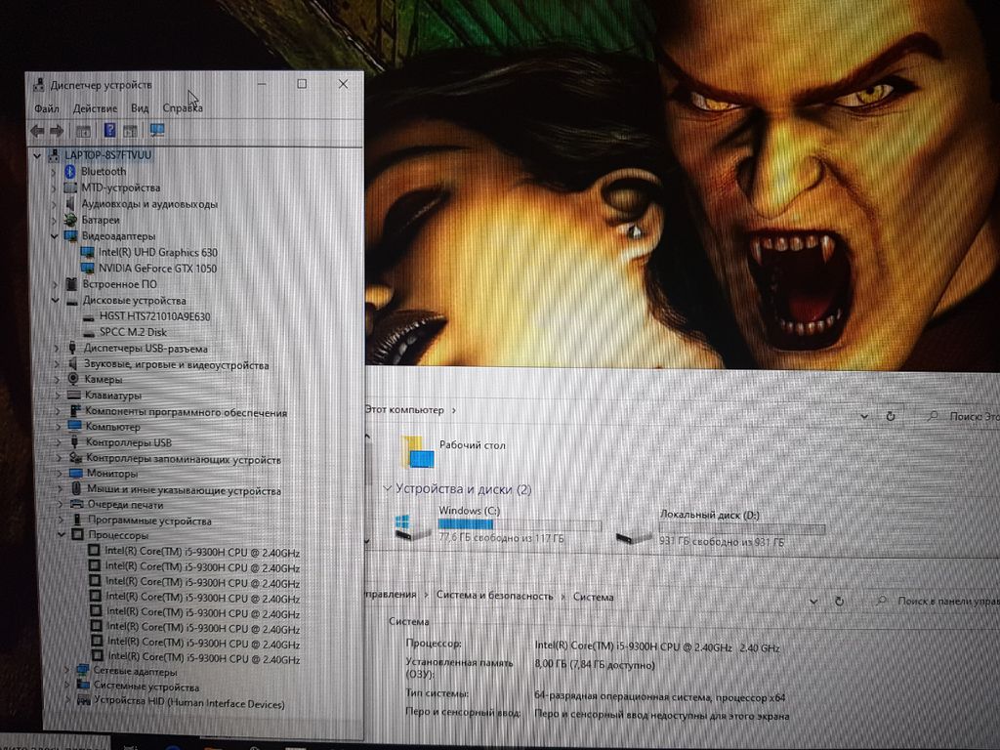Collapse the Видеоадаптеры category

[55, 236]
